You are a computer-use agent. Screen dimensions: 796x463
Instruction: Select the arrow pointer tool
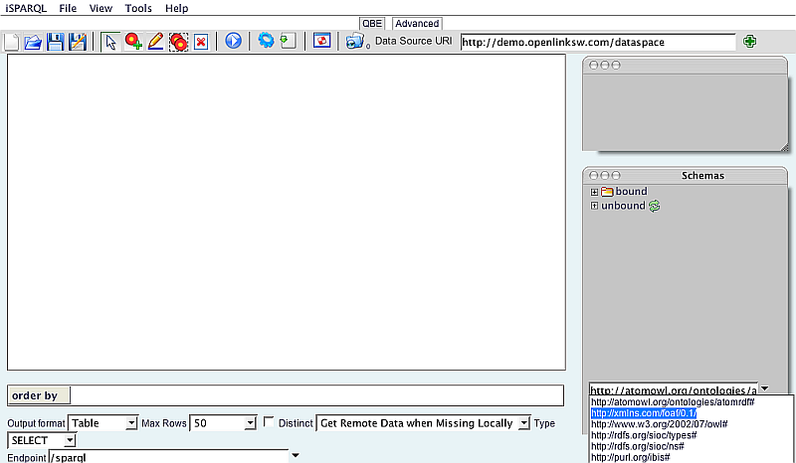click(x=110, y=42)
